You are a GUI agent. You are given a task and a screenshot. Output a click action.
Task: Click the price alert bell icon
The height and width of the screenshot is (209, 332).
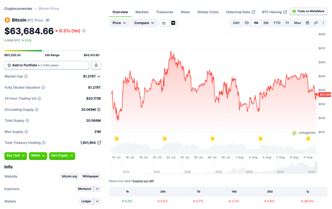pos(96,65)
